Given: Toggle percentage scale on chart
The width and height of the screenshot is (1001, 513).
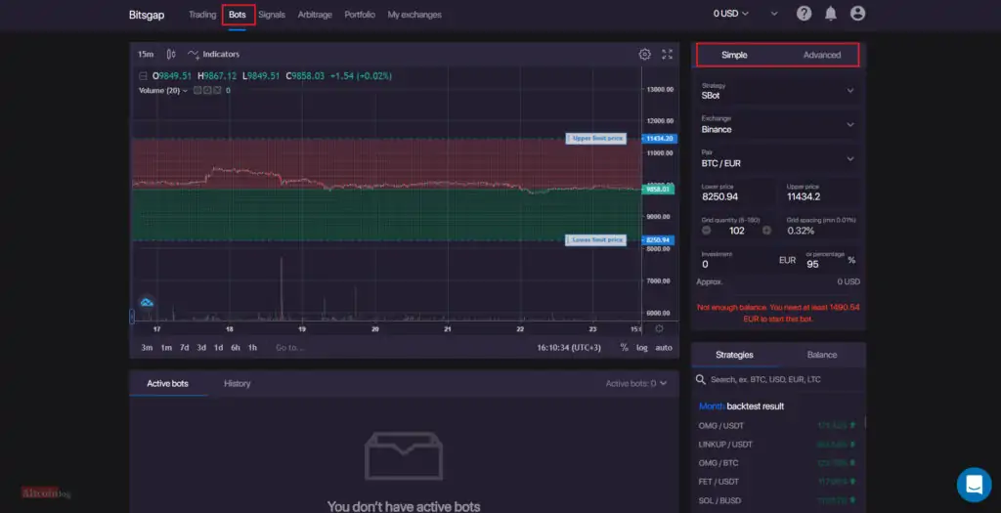Looking at the screenshot, I should point(624,348).
